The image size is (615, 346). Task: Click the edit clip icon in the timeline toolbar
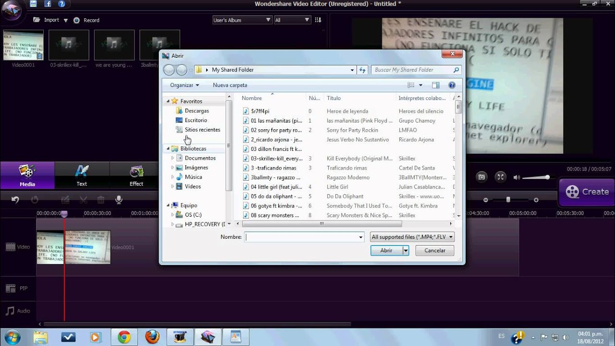[x=65, y=200]
